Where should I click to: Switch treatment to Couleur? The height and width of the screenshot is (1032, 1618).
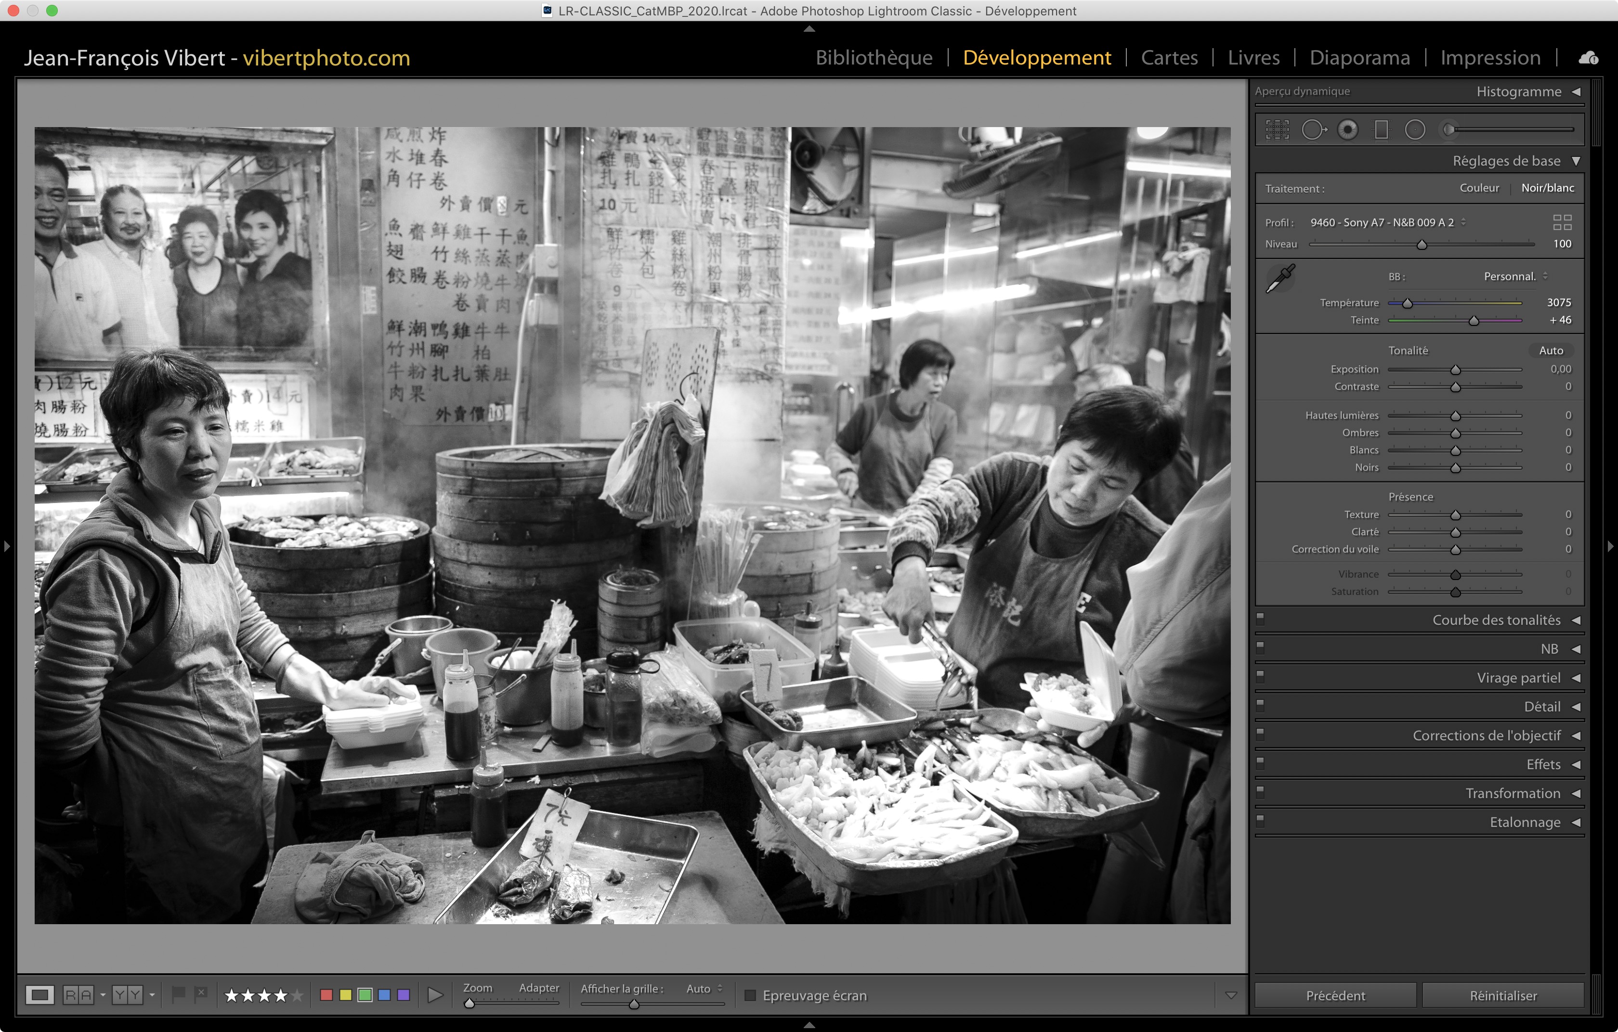1479,188
